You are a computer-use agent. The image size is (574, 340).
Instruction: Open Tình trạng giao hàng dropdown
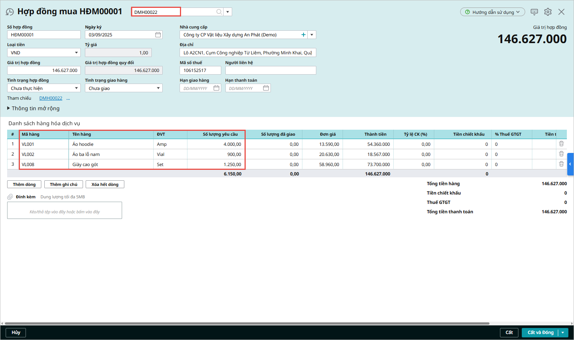tap(158, 88)
